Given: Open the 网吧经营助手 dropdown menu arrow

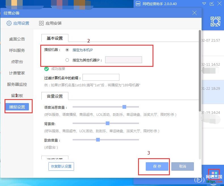Looking at the screenshot, I should pos(204,4).
